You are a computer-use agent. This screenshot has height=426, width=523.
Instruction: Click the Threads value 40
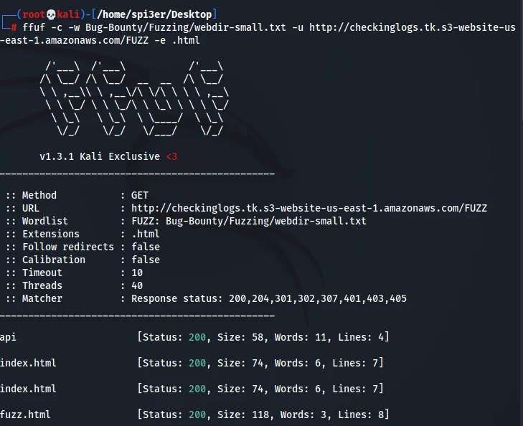click(137, 285)
